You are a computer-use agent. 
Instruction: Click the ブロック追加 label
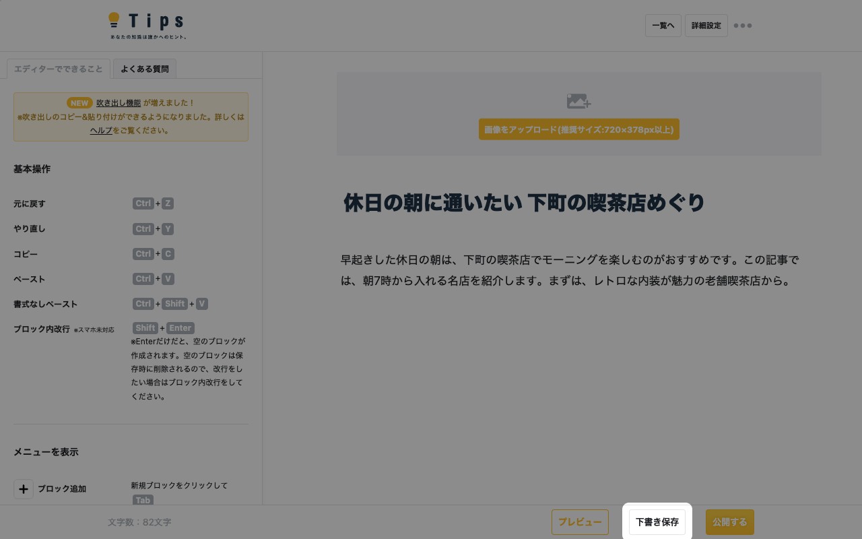click(62, 489)
